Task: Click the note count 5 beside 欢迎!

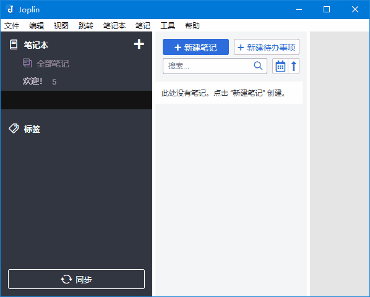Action: coord(54,82)
